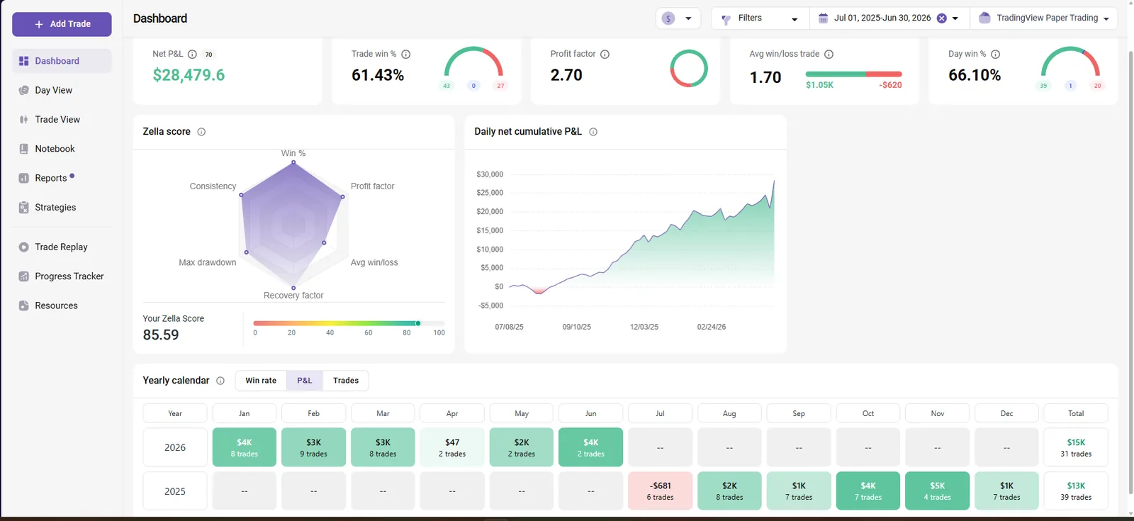Click the page vertical scrollbar
The height and width of the screenshot is (521, 1134).
[1129, 273]
